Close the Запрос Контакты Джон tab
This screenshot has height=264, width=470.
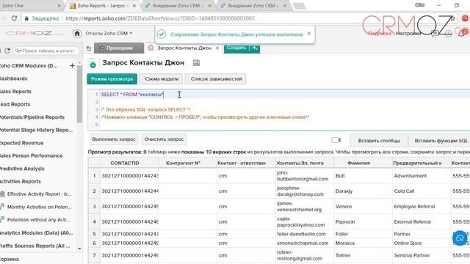pos(217,48)
